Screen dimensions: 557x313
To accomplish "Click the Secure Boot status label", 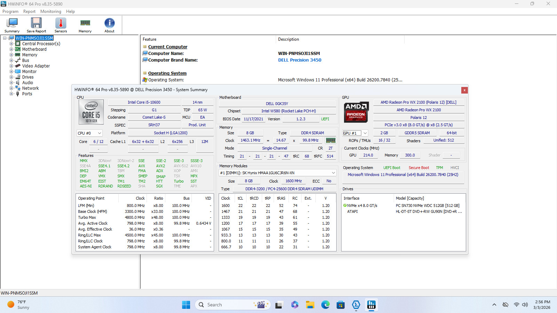I will click(x=419, y=168).
